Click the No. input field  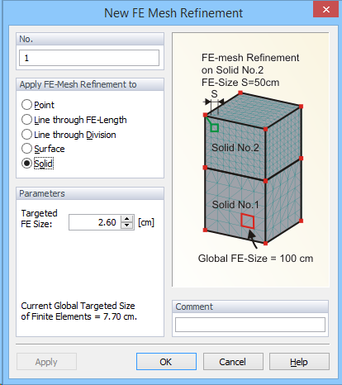click(89, 58)
